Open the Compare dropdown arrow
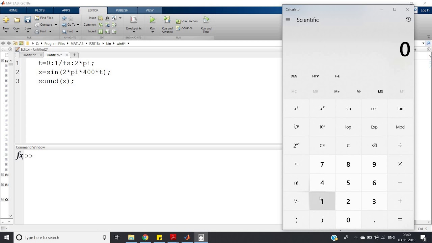The height and width of the screenshot is (243, 432). tap(56, 25)
